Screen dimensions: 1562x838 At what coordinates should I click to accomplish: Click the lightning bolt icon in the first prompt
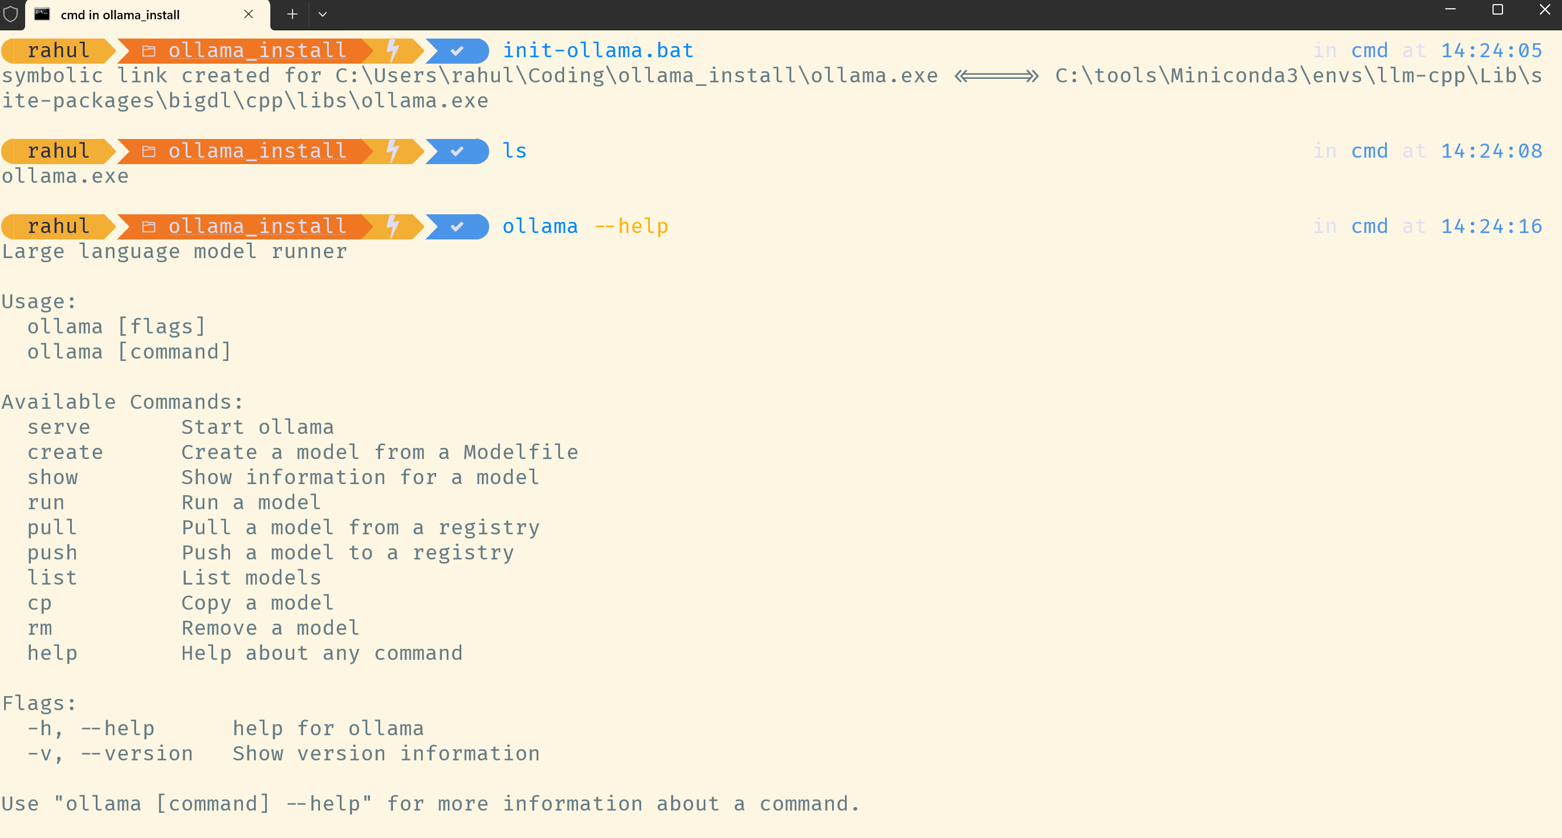[394, 50]
